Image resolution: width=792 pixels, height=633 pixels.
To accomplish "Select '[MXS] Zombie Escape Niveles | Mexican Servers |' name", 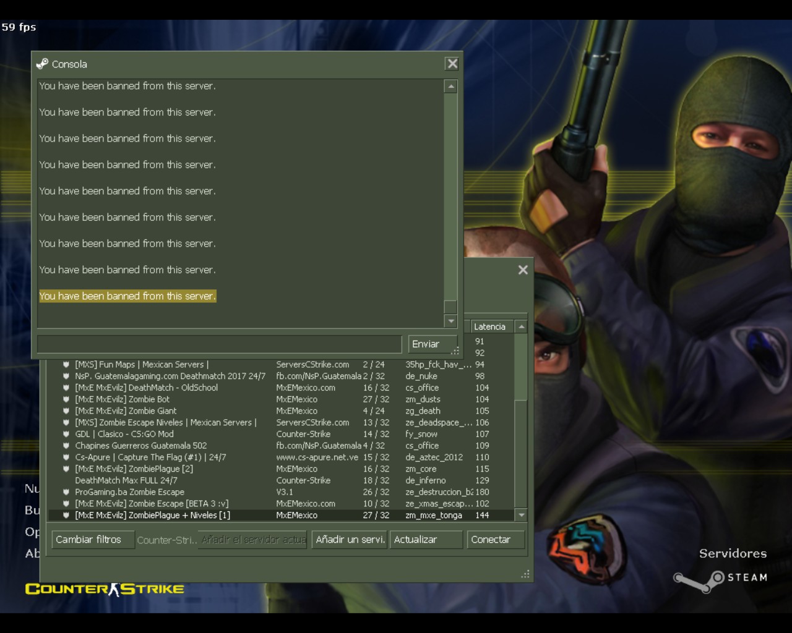I will tap(166, 422).
